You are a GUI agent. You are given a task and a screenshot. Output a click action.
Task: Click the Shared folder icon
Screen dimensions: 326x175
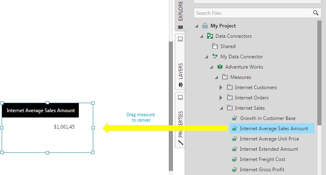215,46
